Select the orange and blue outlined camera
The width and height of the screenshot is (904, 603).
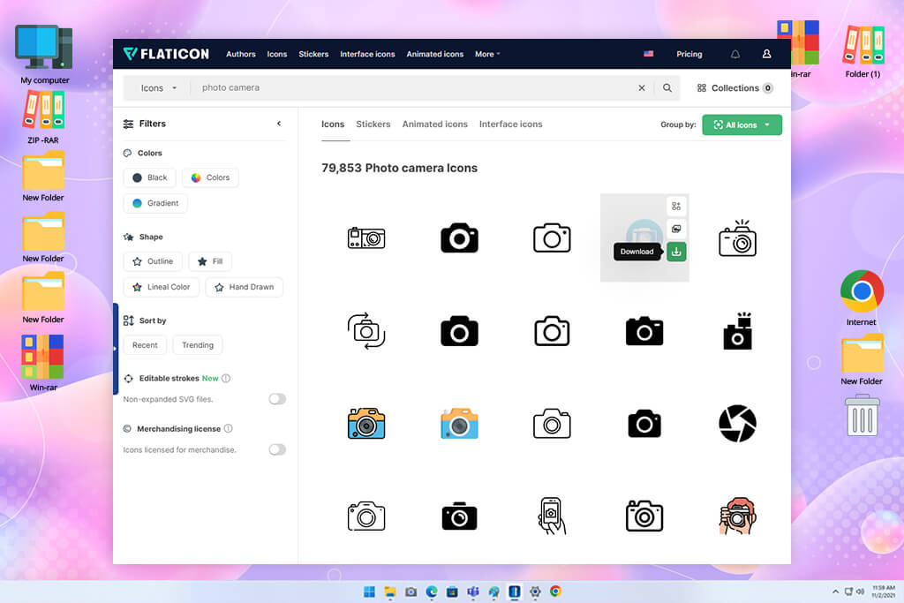(366, 424)
